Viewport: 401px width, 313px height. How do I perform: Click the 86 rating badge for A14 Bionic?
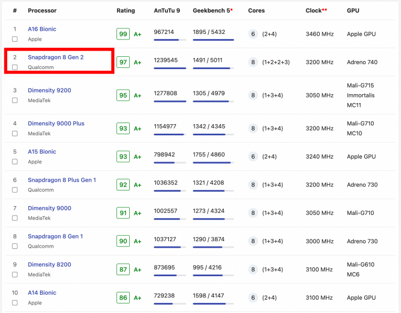click(123, 297)
